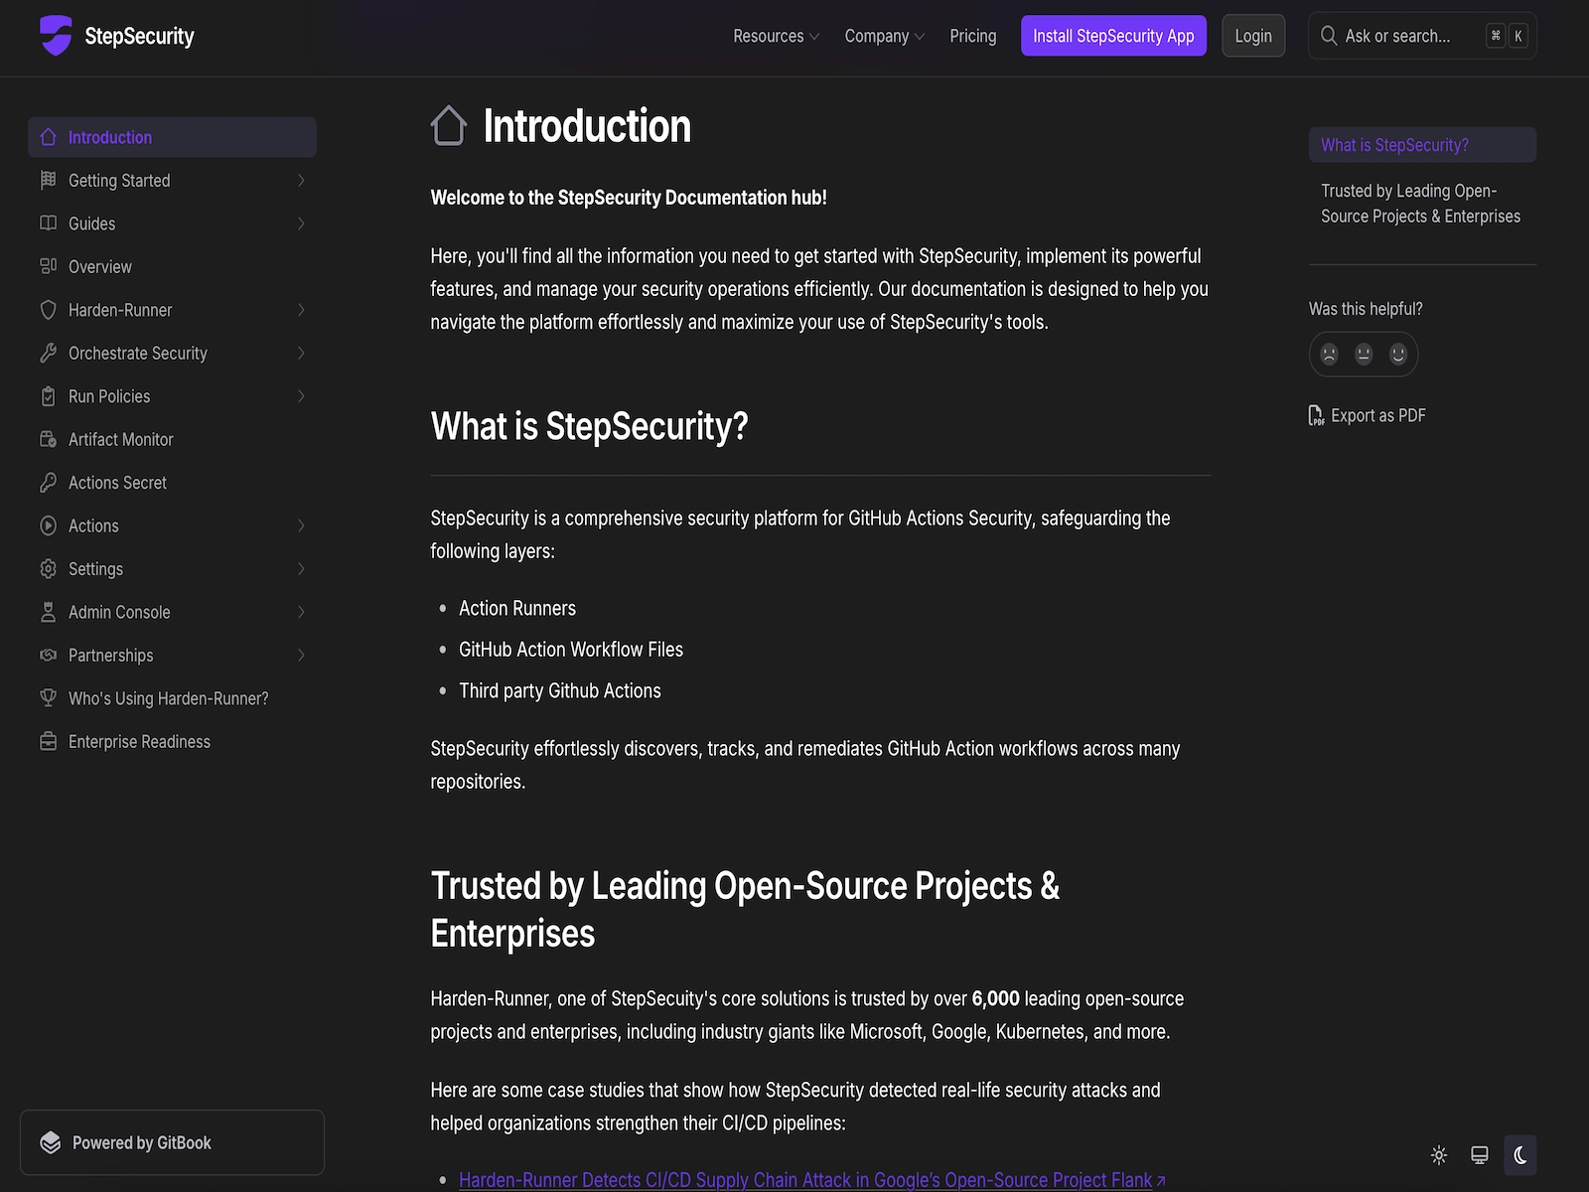Click the Admin Console user icon
This screenshot has width=1589, height=1192.
[x=48, y=612]
